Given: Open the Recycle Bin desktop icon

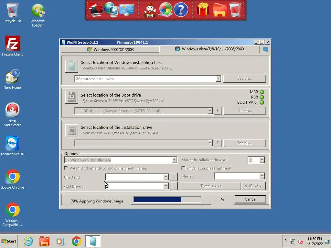Looking at the screenshot, I should (12, 13).
